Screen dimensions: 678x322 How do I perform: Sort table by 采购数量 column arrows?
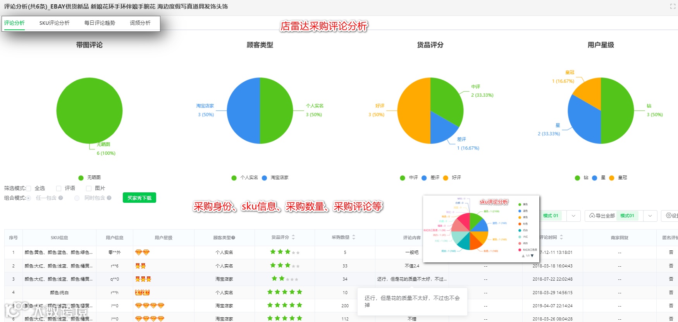[x=354, y=237]
